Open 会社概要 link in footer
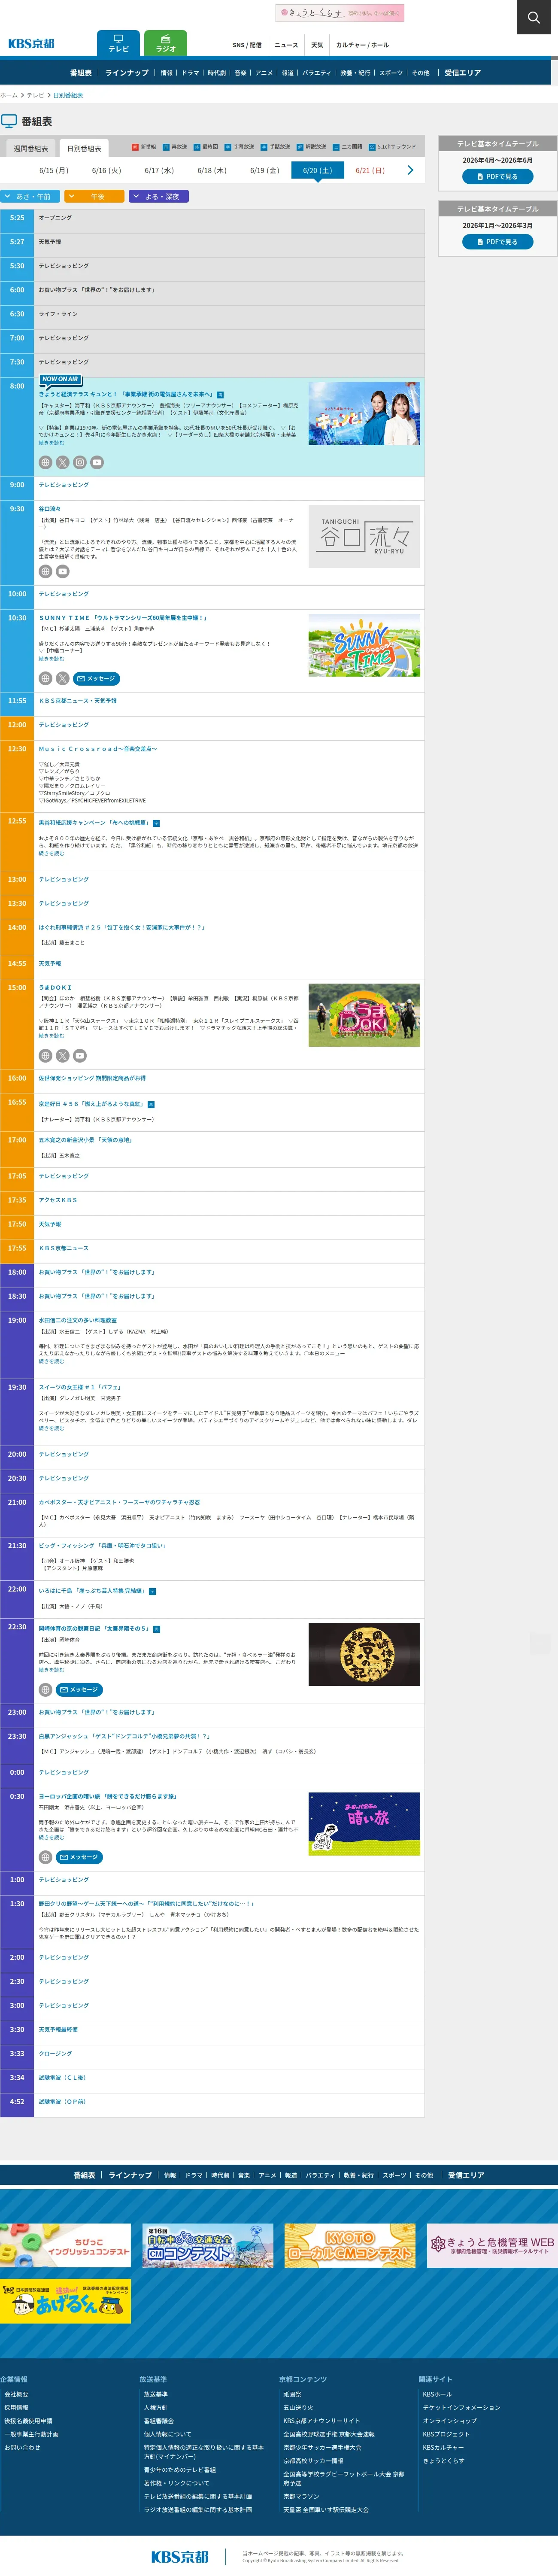The height and width of the screenshot is (2576, 558). click(16, 2394)
